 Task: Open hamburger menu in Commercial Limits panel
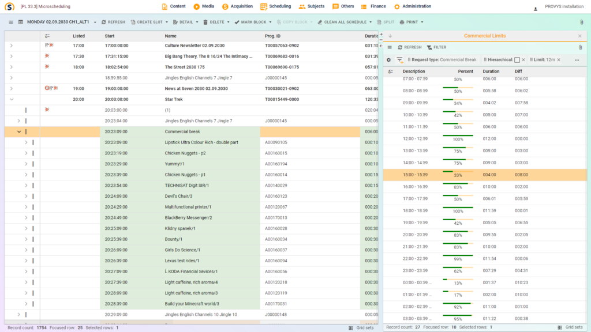[390, 47]
